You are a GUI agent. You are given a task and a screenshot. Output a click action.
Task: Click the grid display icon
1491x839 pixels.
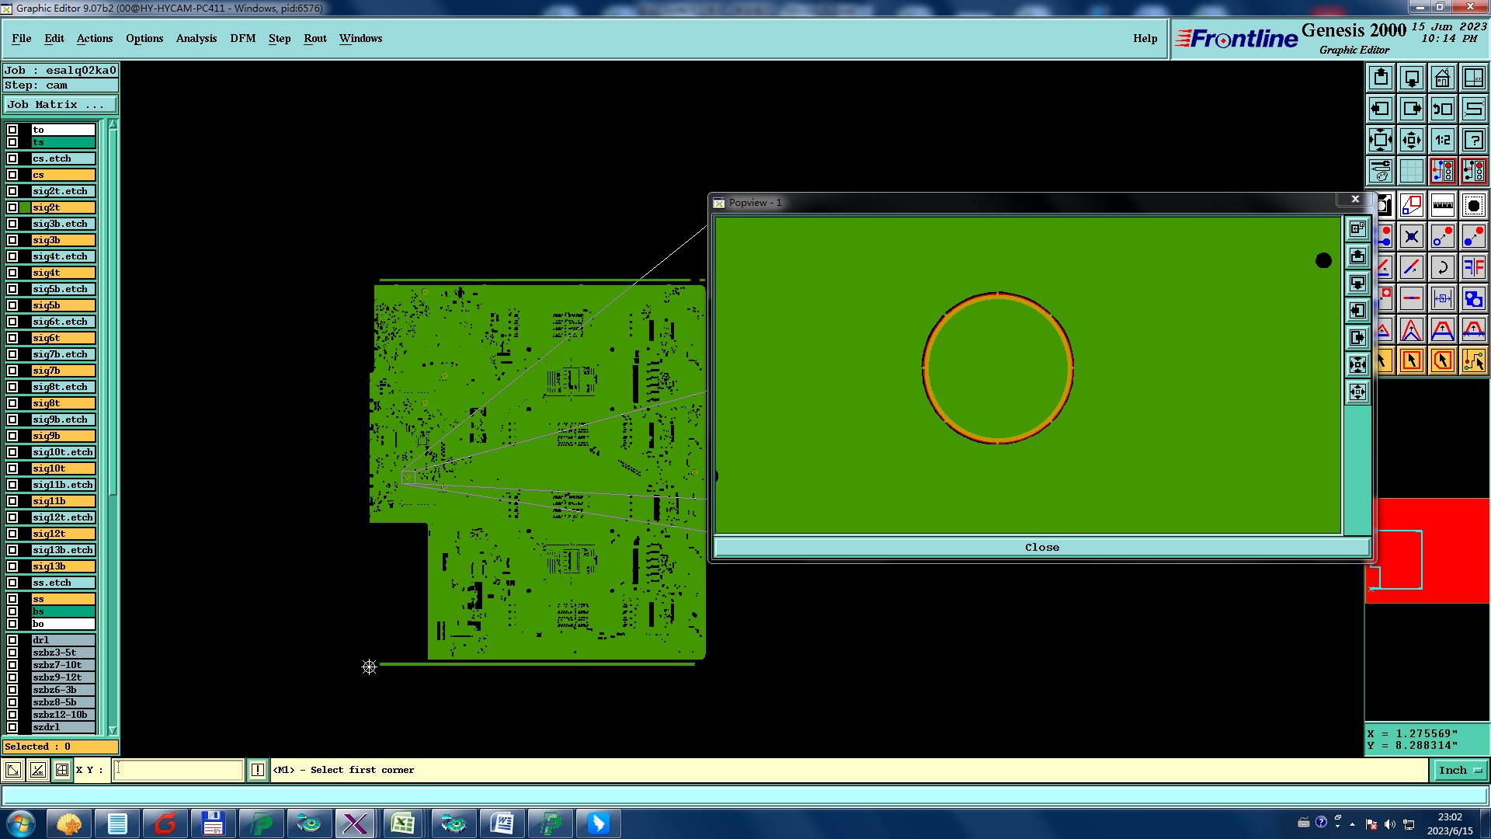[1411, 171]
